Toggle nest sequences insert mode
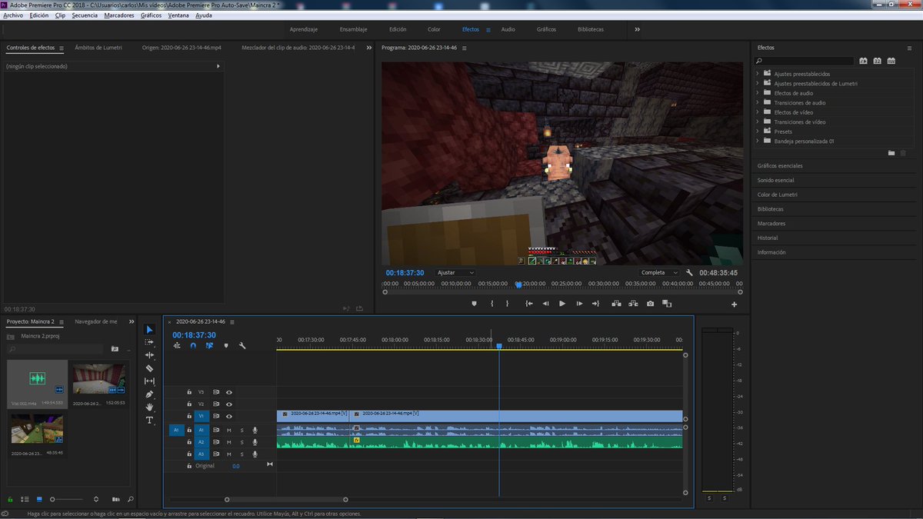Viewport: 923px width, 519px height. tap(177, 346)
